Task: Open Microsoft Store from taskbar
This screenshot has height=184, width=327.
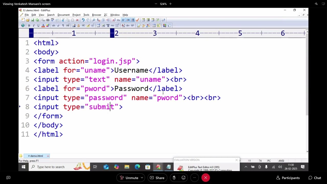Action: [148, 167]
